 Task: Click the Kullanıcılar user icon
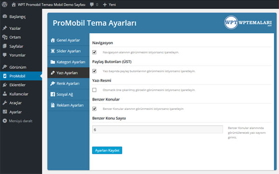5,94
